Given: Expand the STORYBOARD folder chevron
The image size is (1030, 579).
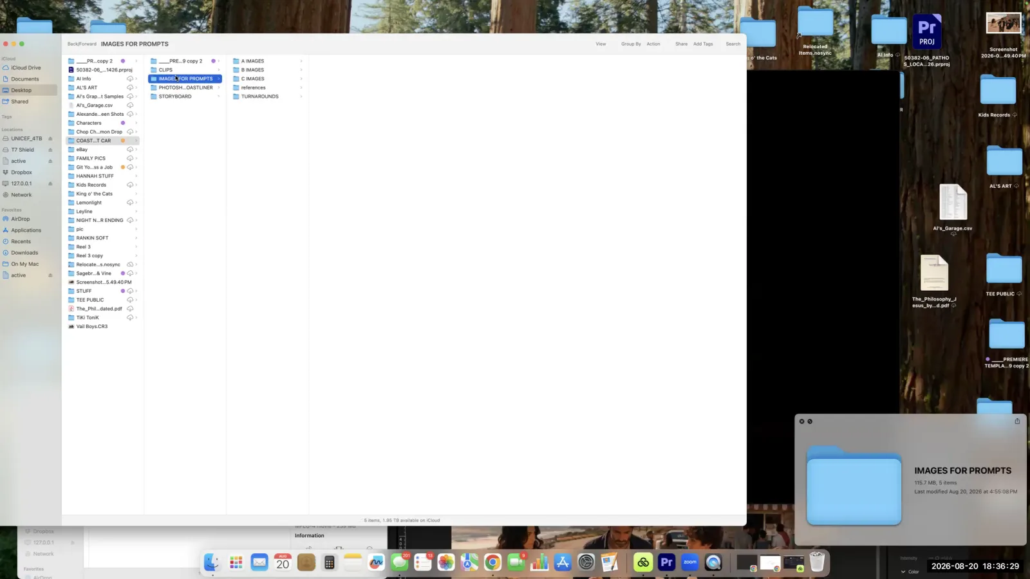Looking at the screenshot, I should (x=219, y=96).
